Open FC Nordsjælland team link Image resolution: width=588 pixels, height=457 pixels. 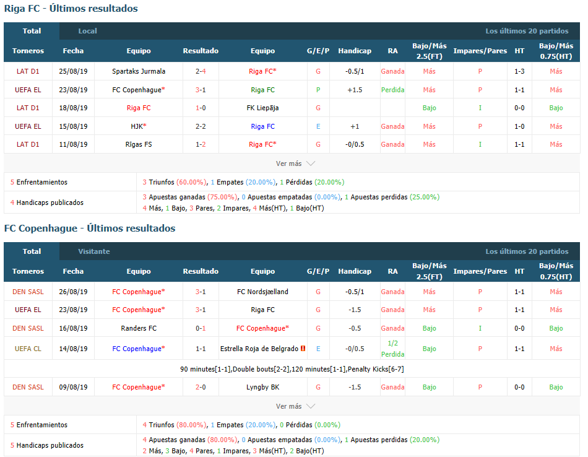262,292
